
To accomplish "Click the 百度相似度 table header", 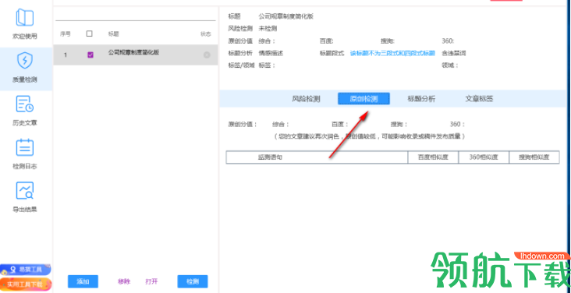I will pyautogui.click(x=433, y=157).
